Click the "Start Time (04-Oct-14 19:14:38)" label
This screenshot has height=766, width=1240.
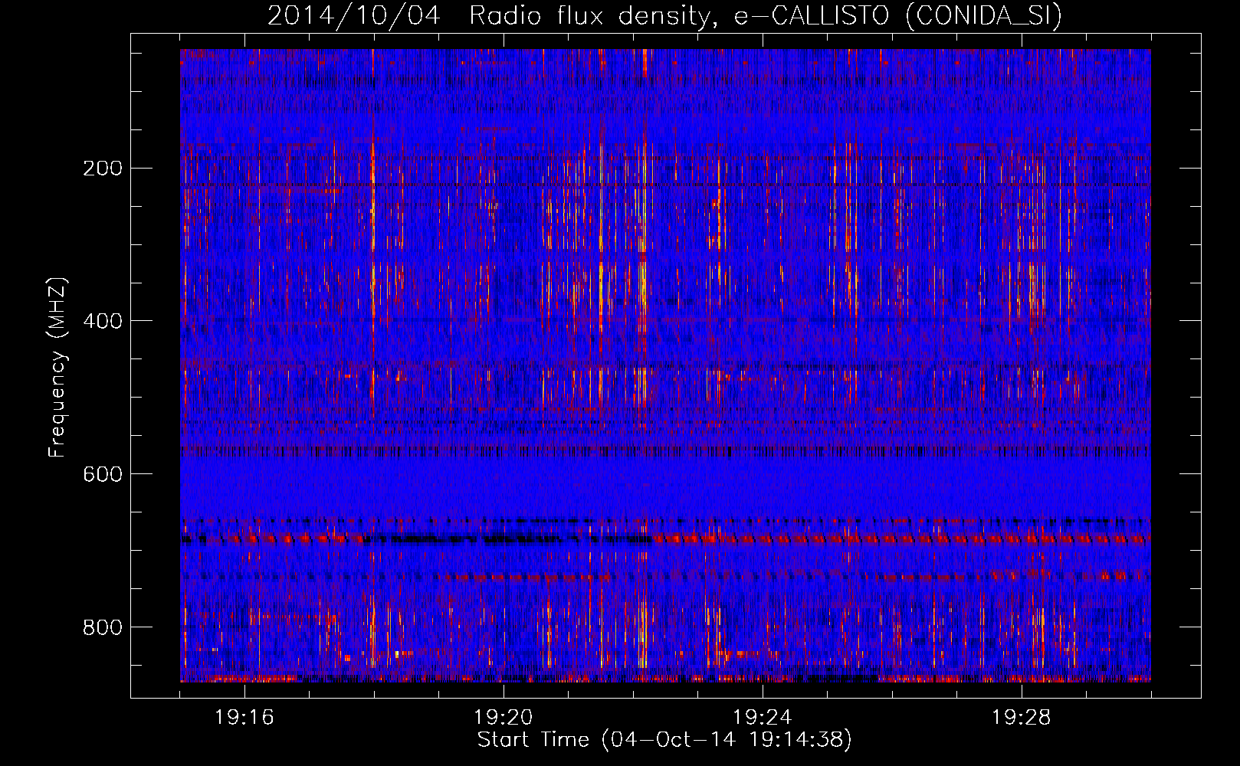point(664,740)
